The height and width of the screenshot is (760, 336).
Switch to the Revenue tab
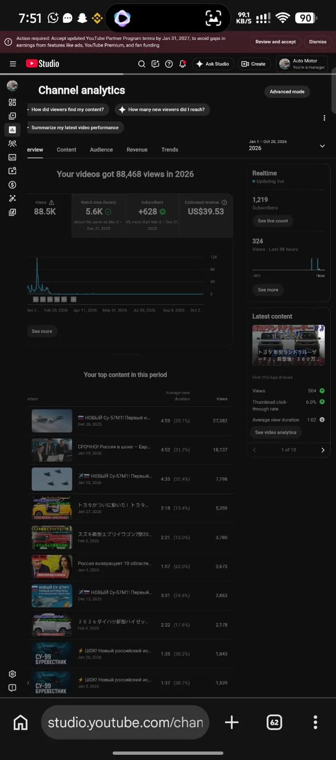tap(137, 150)
